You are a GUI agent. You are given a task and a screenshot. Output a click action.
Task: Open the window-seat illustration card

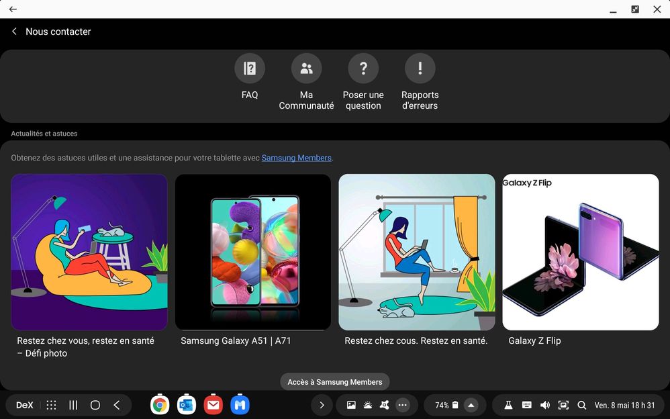pyautogui.click(x=417, y=252)
